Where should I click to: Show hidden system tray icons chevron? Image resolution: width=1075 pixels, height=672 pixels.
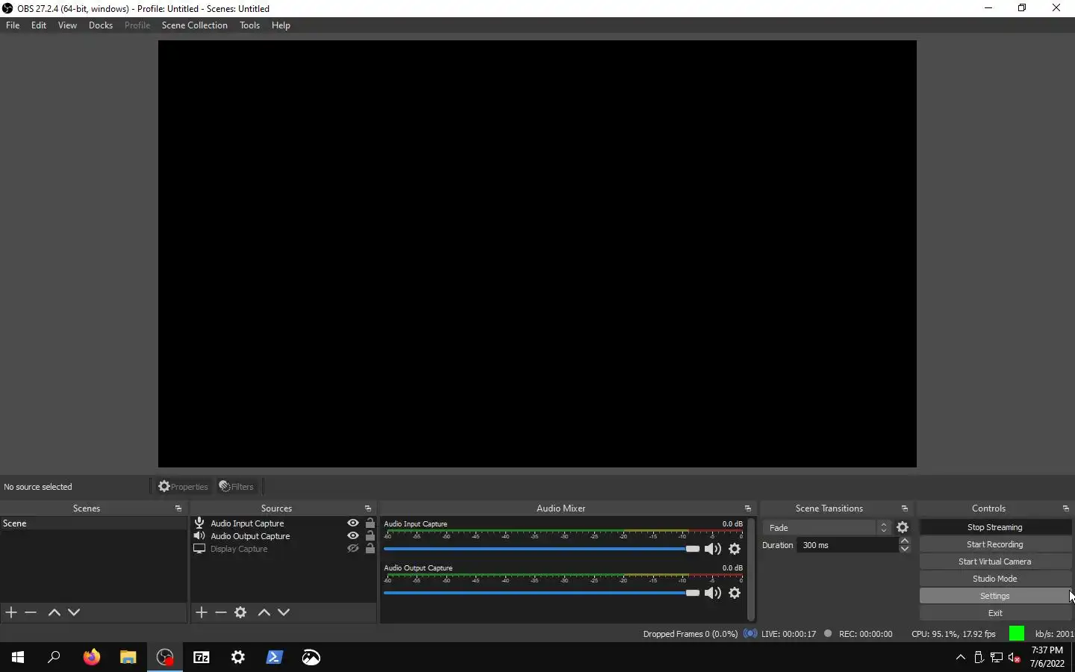[x=961, y=657]
